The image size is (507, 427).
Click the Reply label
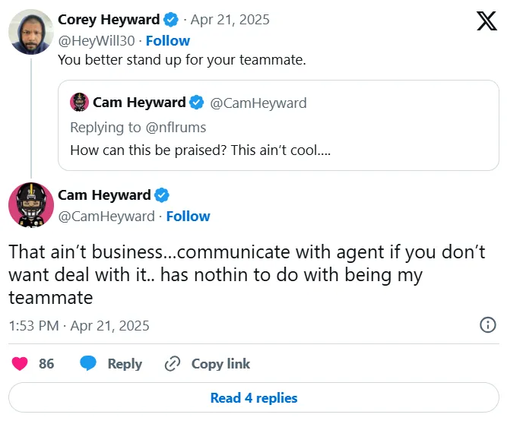pos(125,364)
